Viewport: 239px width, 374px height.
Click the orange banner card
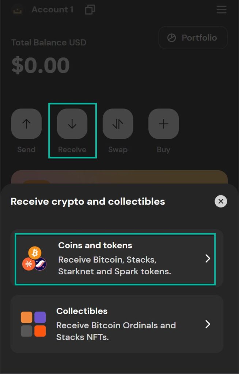(x=119, y=177)
